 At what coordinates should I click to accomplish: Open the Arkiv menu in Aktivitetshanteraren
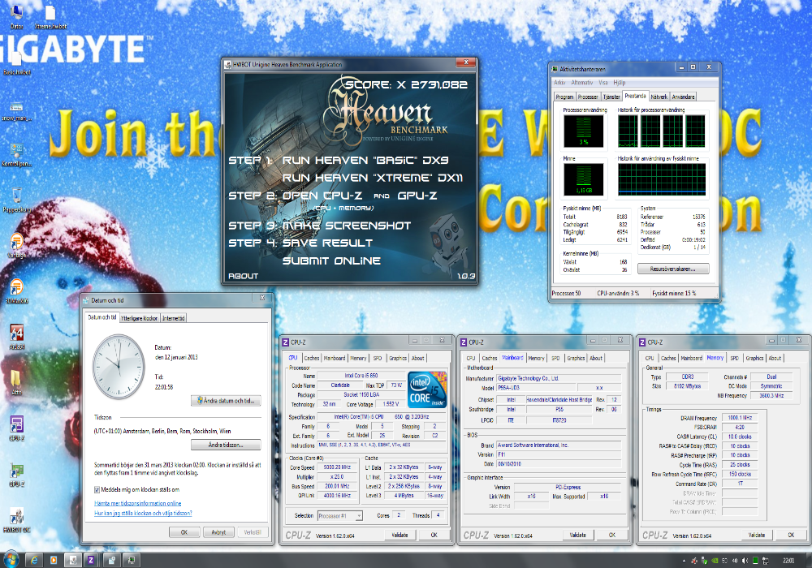[559, 82]
